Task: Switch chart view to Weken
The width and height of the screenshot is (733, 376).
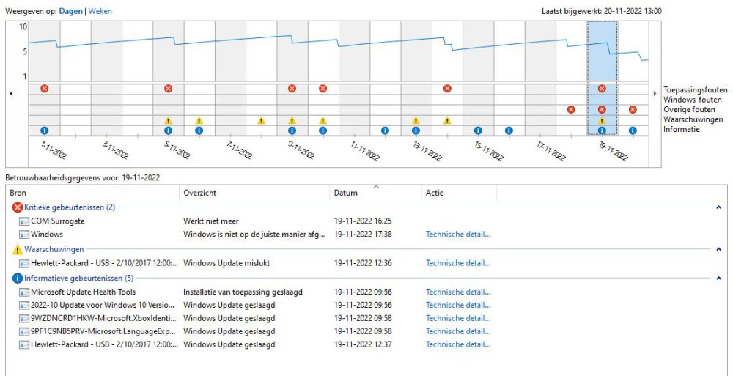Action: point(100,12)
